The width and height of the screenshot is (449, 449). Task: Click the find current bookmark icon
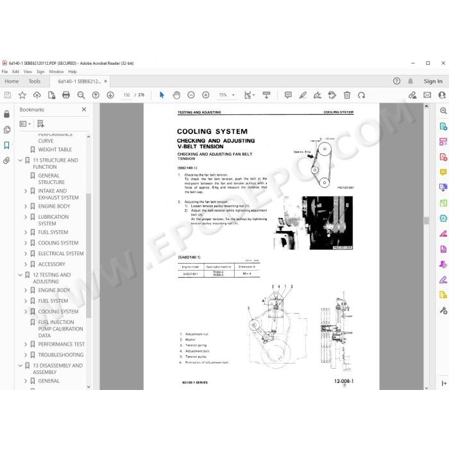coord(40,124)
